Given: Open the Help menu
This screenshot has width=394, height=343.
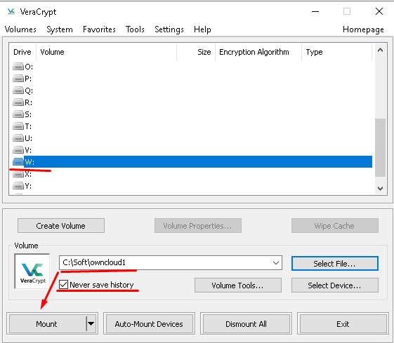Looking at the screenshot, I should click(202, 29).
